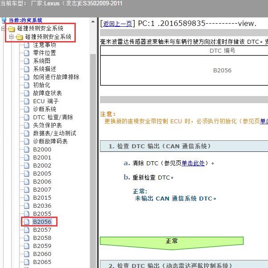The width and height of the screenshot is (268, 268).
Task: Click the document icon beside B2006
Action: [x=26, y=181]
